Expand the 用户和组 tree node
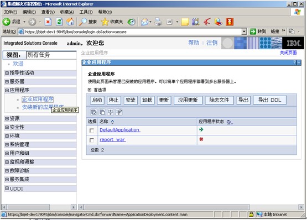Viewport: 307px width, 220px height. [x=7, y=153]
